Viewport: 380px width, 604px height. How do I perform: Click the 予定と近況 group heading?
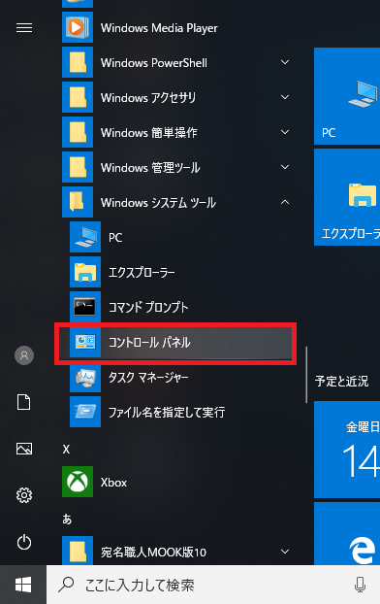(341, 381)
